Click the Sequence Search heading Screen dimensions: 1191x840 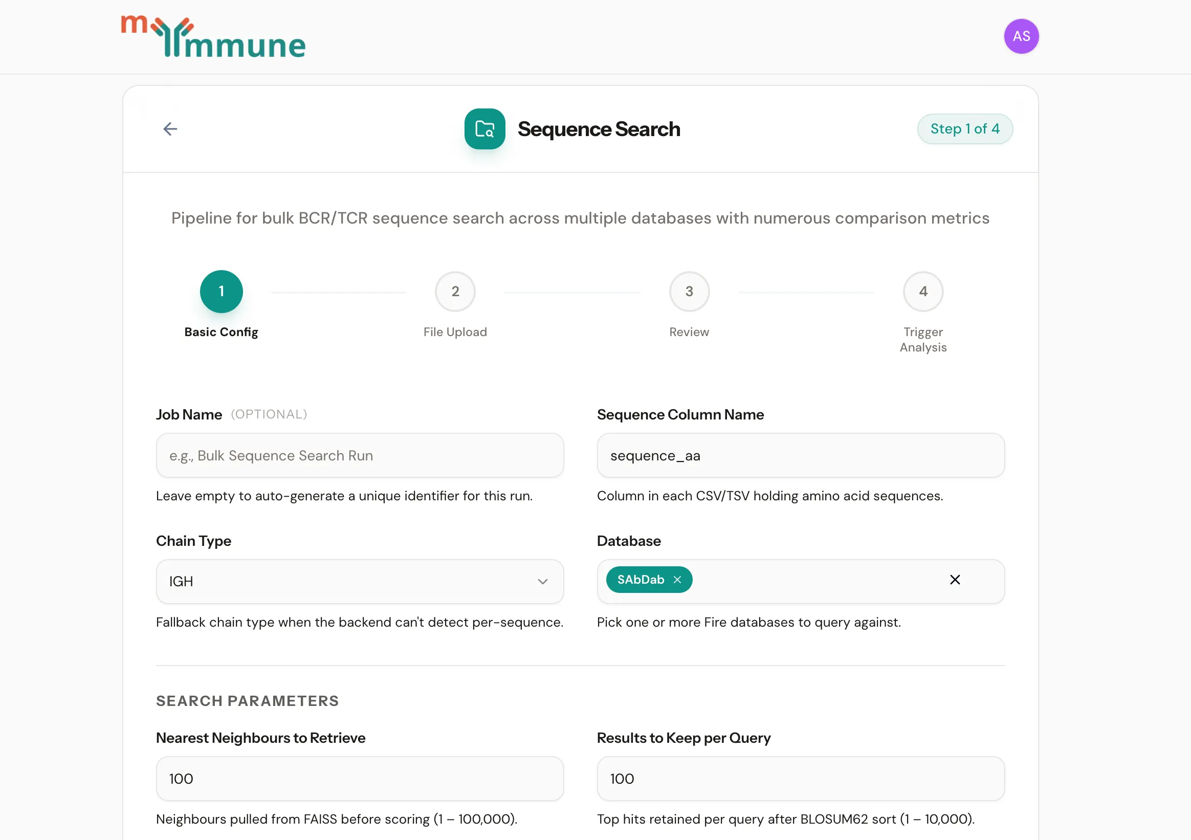pos(599,129)
